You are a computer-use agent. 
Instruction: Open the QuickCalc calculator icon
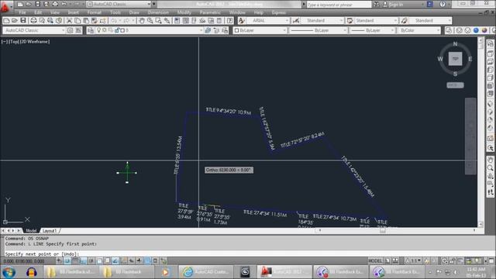pyautogui.click(x=219, y=21)
